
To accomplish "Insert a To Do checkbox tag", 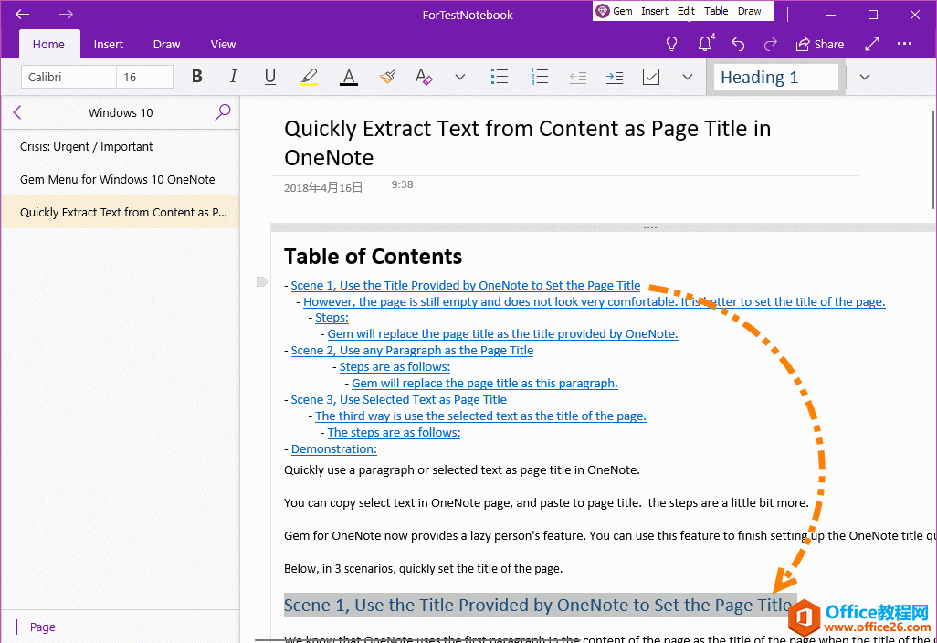I will tap(651, 77).
